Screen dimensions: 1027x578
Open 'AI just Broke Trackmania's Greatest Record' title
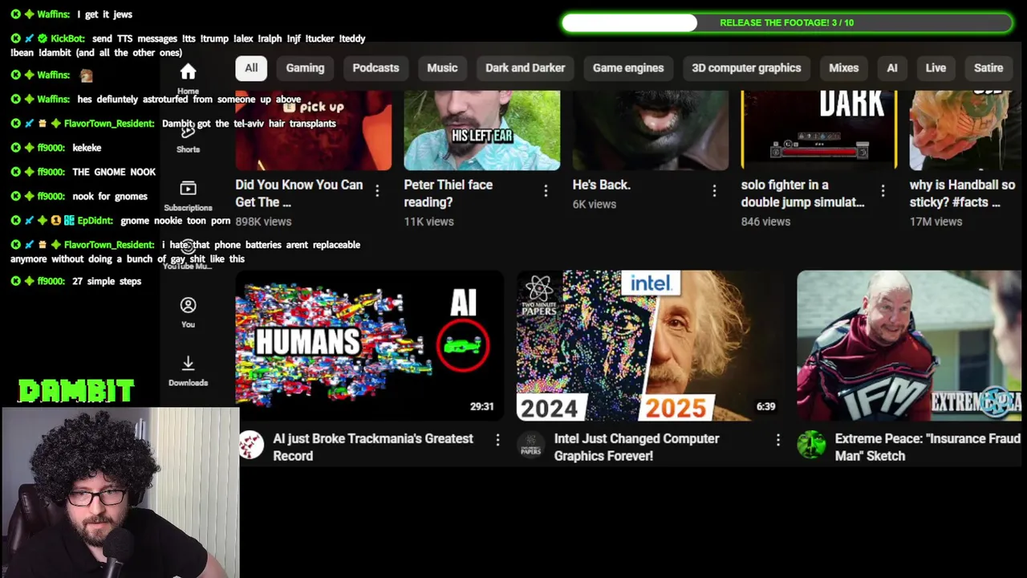[373, 447]
